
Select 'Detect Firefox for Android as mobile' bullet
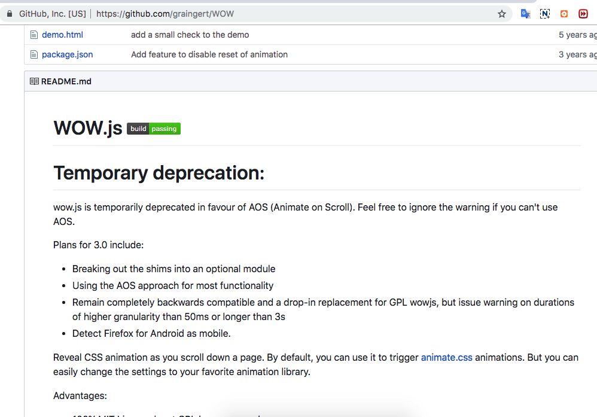point(151,334)
